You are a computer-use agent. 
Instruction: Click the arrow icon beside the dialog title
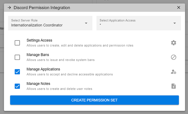9,8
